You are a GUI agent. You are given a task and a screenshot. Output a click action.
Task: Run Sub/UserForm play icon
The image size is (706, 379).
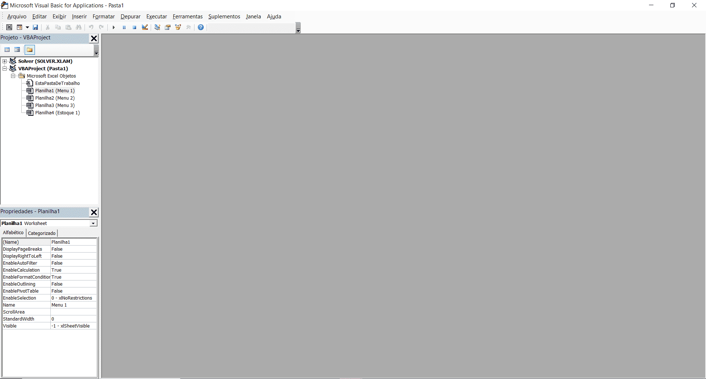[x=114, y=27]
